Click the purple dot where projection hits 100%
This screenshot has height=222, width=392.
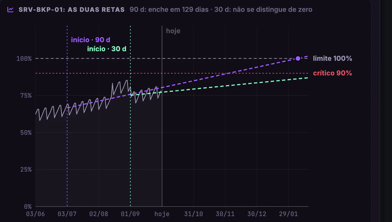(298, 59)
